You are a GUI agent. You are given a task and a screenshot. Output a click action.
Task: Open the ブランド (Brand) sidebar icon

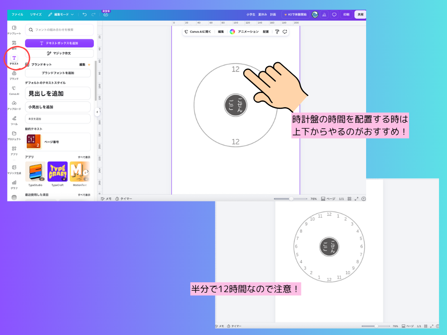[x=14, y=75]
